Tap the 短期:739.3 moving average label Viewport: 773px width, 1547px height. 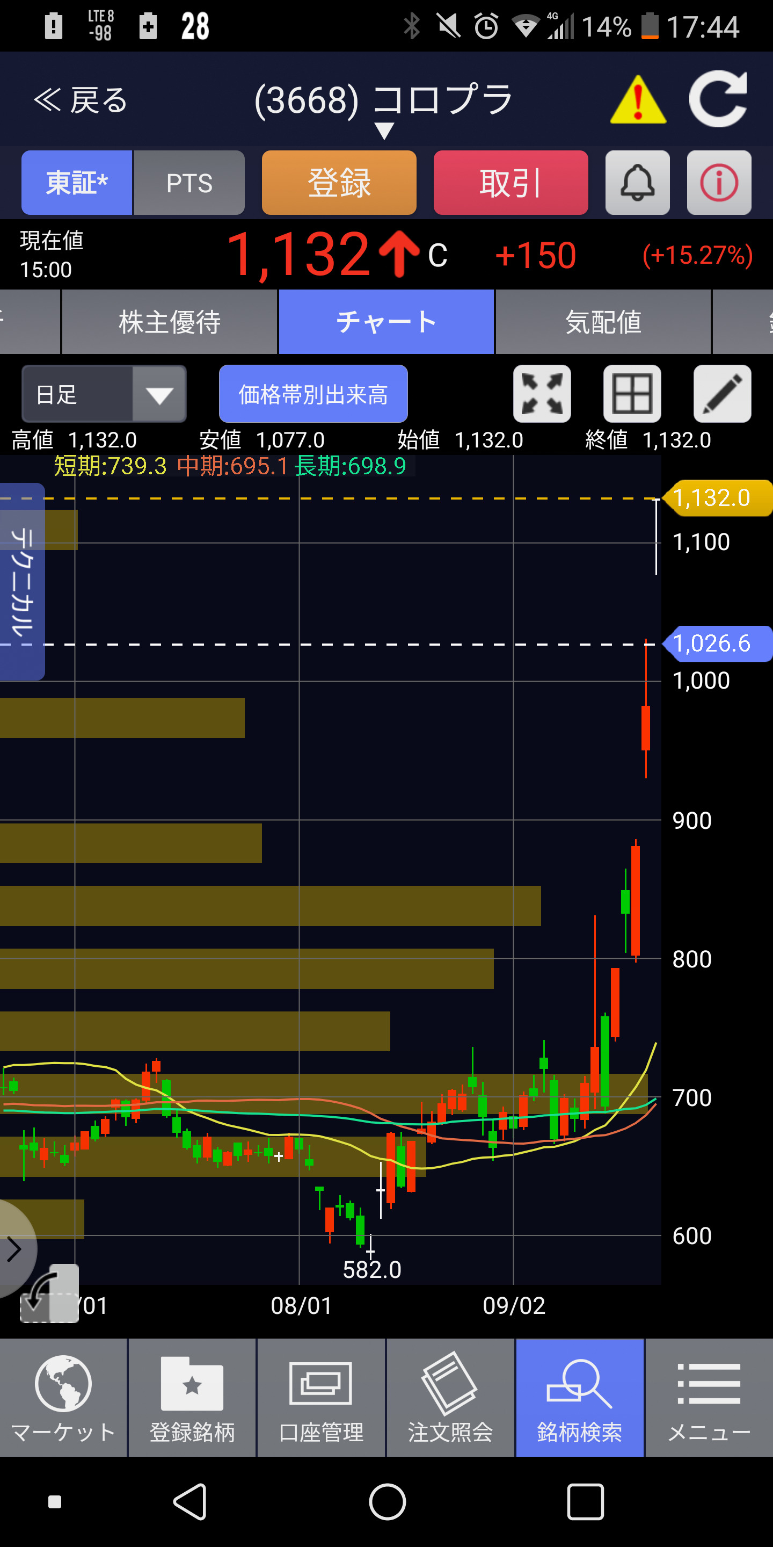[111, 466]
